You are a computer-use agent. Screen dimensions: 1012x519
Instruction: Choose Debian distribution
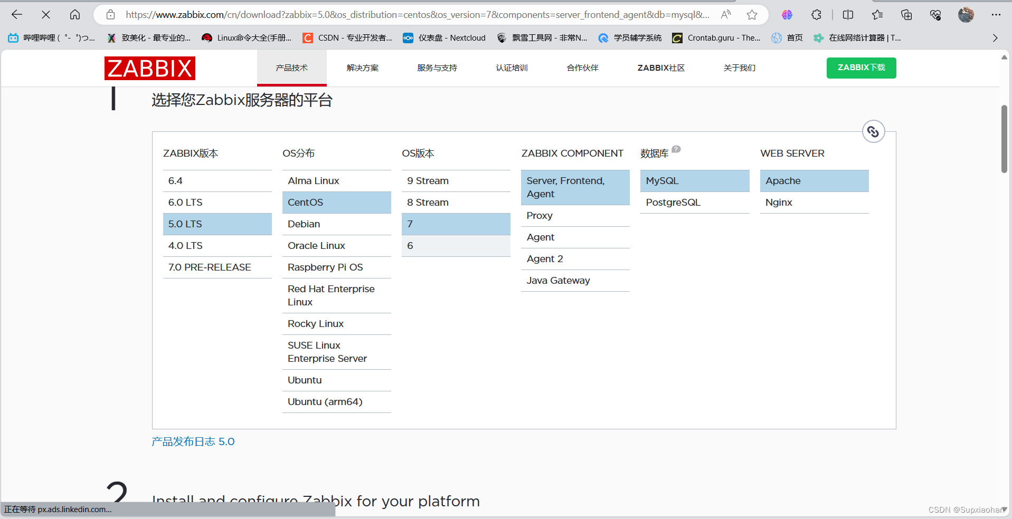(x=336, y=224)
